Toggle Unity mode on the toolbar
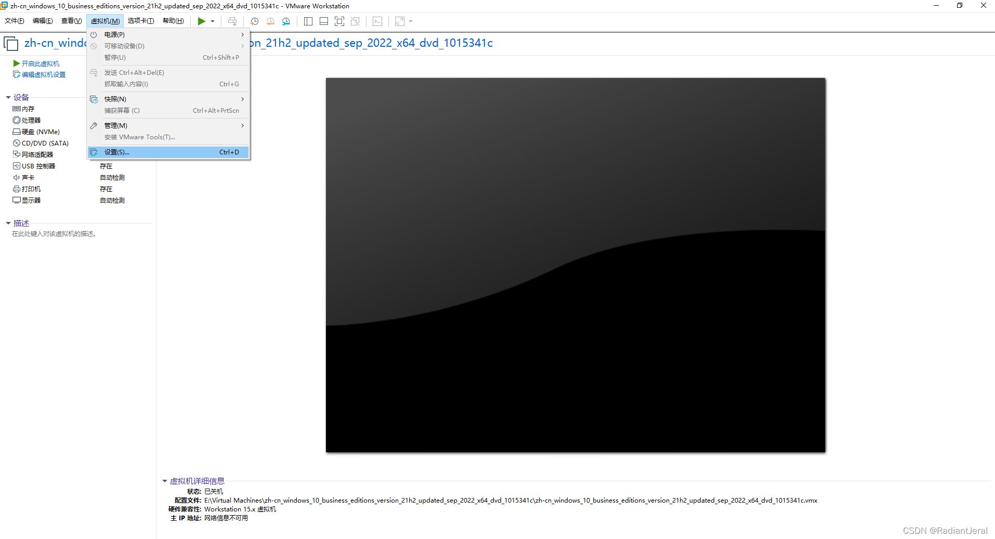The width and height of the screenshot is (995, 539). click(x=356, y=21)
